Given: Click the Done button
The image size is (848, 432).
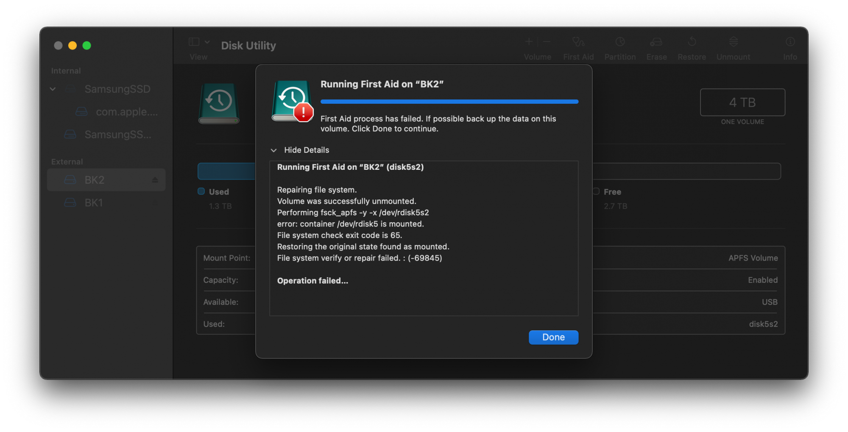Looking at the screenshot, I should pos(553,337).
